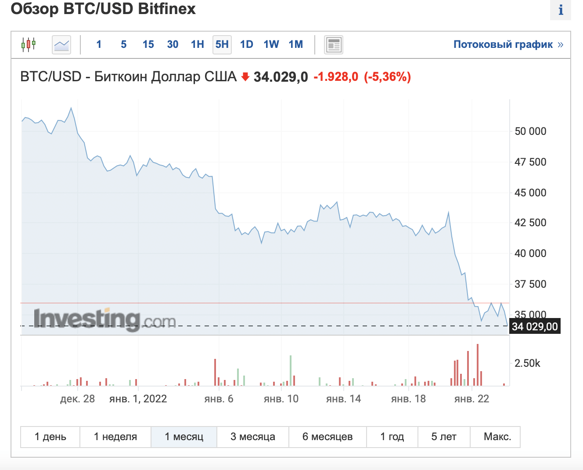Click the 34.029,0 price in header
Image resolution: width=583 pixels, height=470 pixels.
[x=281, y=77]
